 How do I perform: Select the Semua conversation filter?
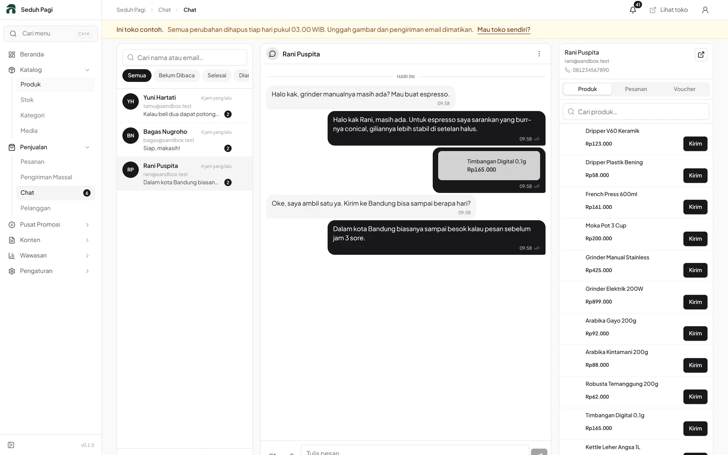(x=136, y=76)
